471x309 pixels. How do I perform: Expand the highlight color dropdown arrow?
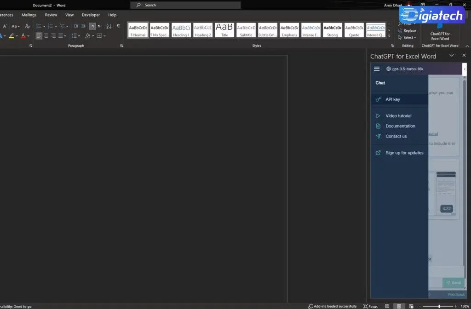16,36
